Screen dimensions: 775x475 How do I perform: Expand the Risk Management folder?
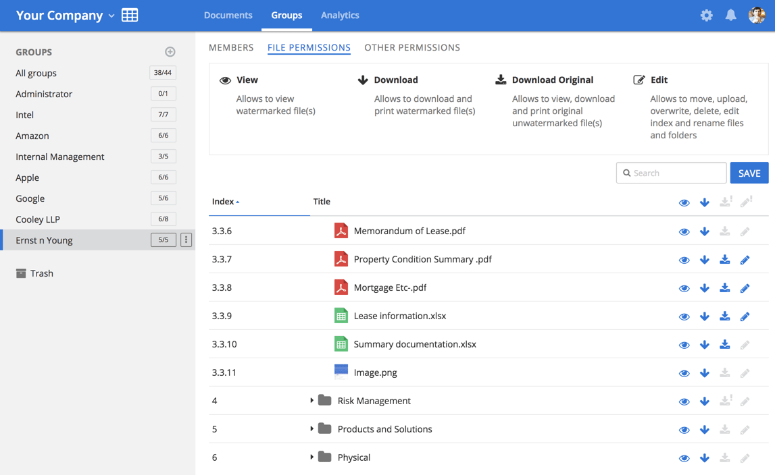311,401
